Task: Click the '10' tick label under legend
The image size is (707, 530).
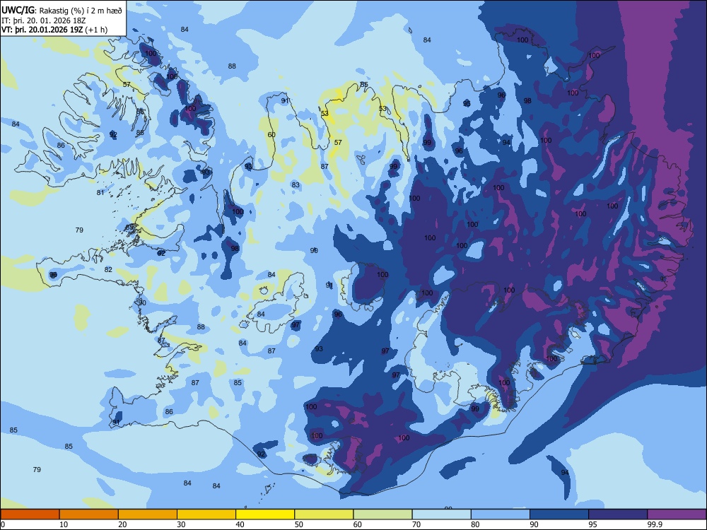Action: coord(64,524)
